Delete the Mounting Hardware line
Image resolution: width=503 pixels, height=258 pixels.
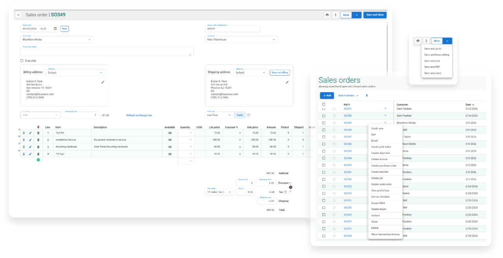[38, 147]
